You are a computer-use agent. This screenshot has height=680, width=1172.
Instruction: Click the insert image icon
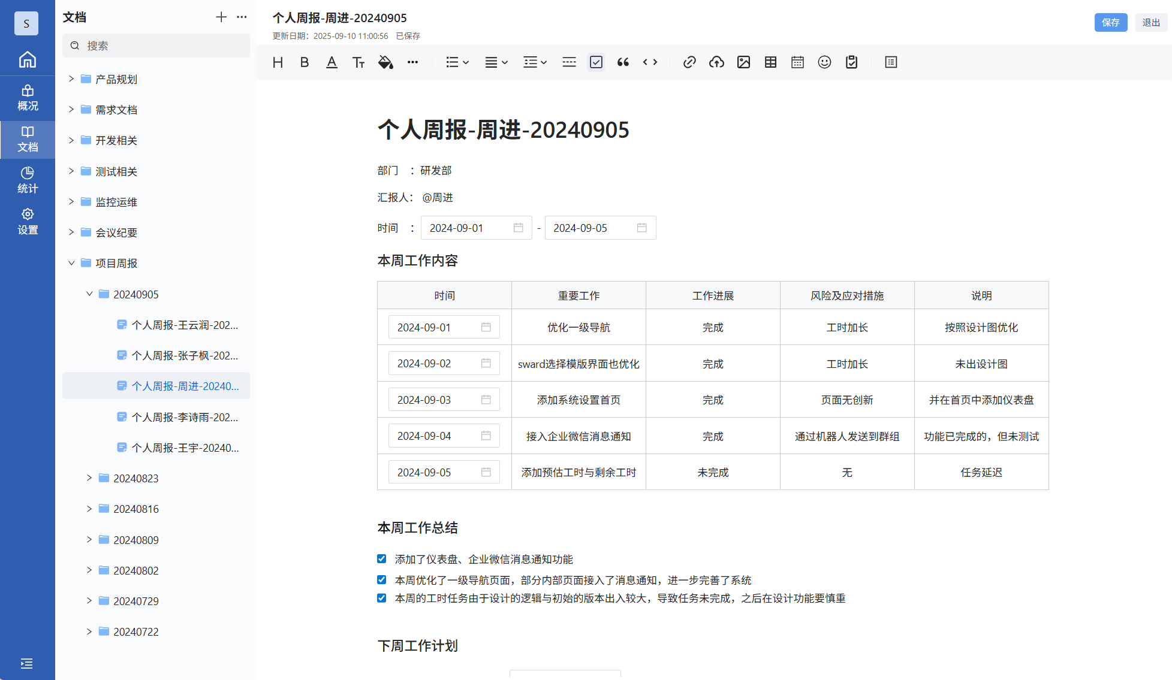point(743,62)
